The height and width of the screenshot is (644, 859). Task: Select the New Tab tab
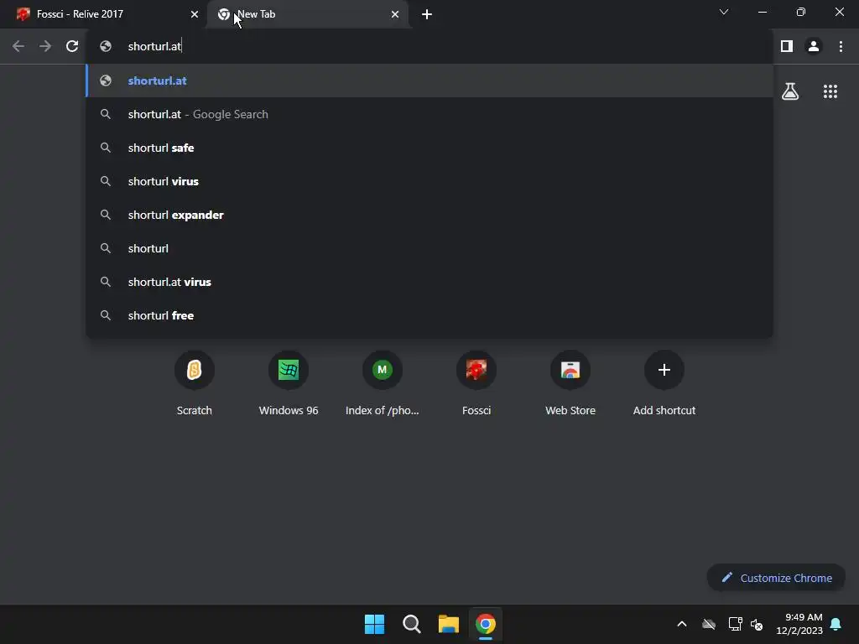point(307,14)
